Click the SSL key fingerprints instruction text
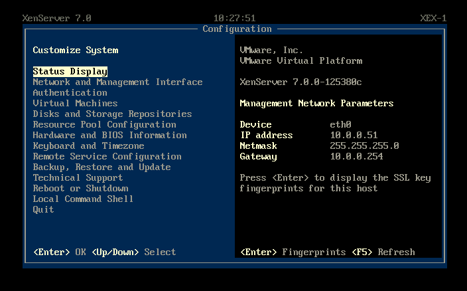Viewport: 467px width, 291px height. tap(336, 183)
